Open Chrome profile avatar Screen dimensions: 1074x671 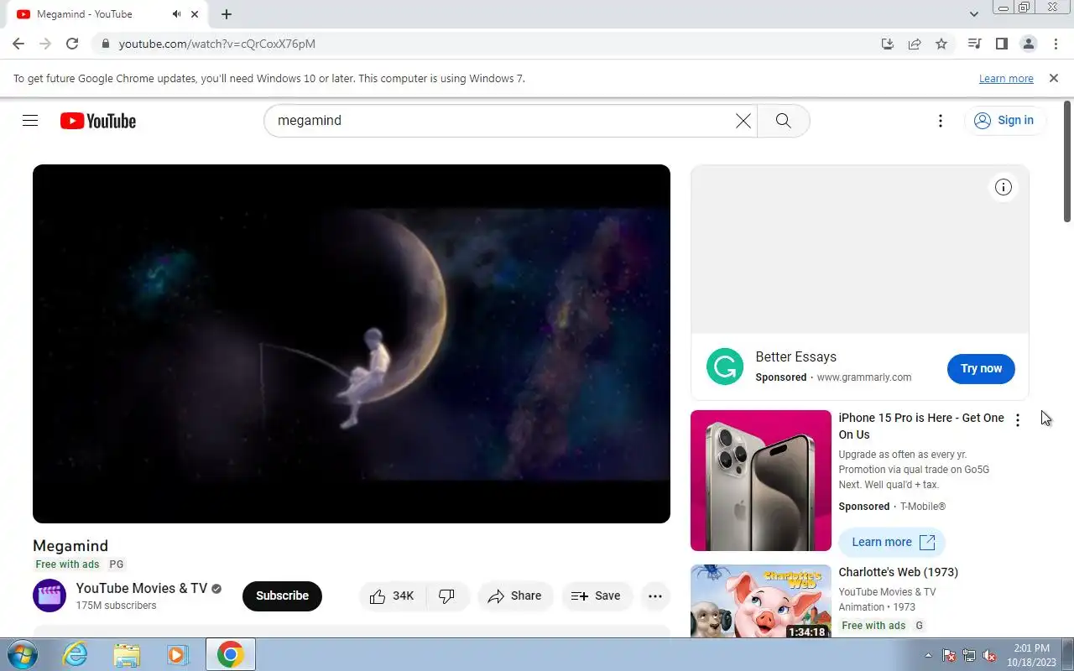1028,44
